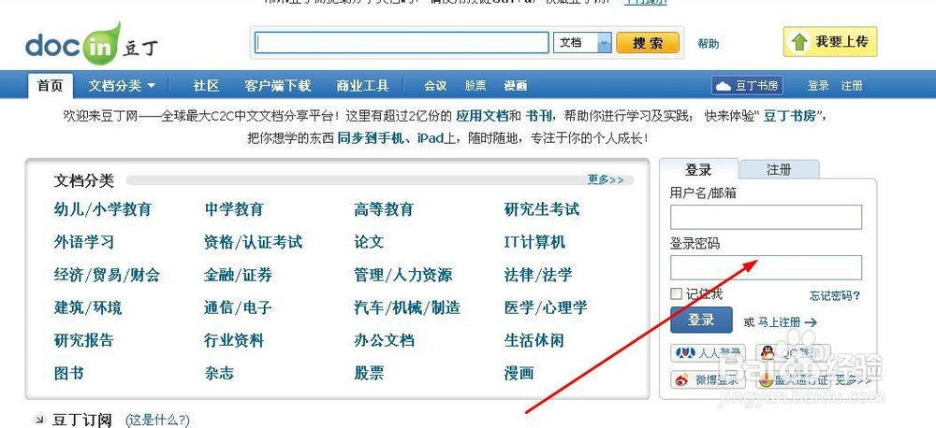This screenshot has width=936, height=428.
Task: Click the green upload arrow icon
Action: (798, 42)
